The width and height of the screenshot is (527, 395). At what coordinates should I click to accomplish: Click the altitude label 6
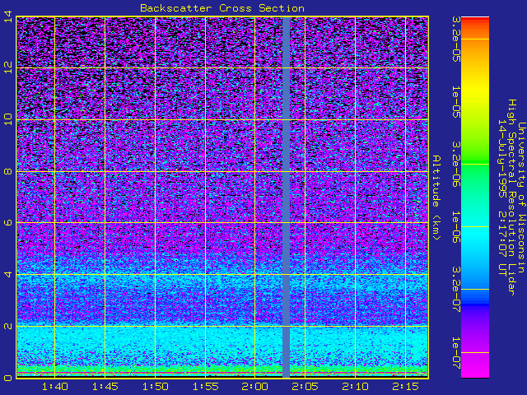8,223
